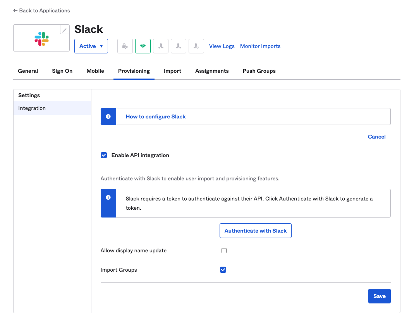The width and height of the screenshot is (414, 322).
Task: Click info icon beside How to configure Slack
Action: pos(108,116)
